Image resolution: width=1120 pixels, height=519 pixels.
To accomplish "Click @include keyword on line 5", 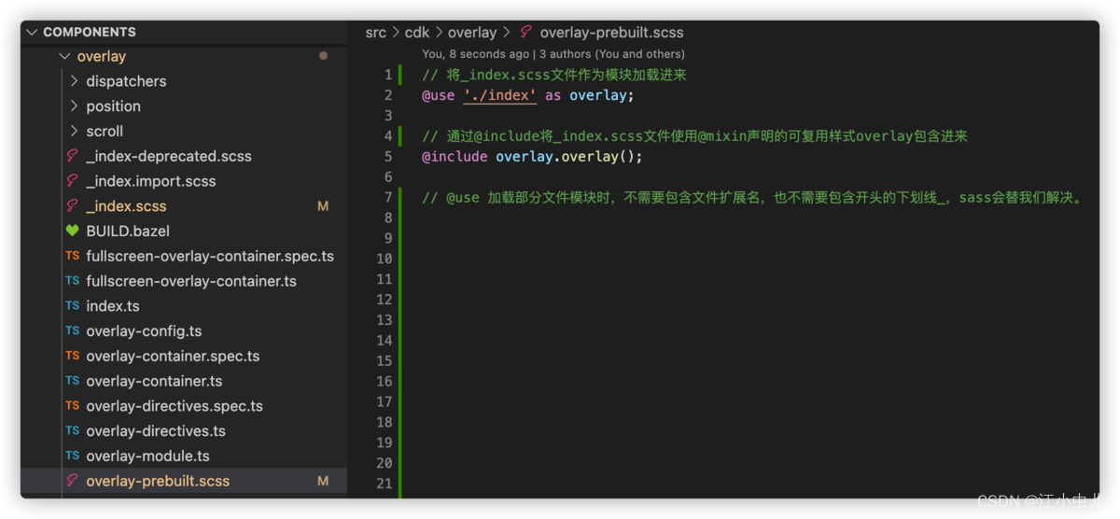I will (455, 157).
